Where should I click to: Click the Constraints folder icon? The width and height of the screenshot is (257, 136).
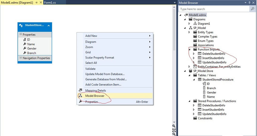pos(195,118)
